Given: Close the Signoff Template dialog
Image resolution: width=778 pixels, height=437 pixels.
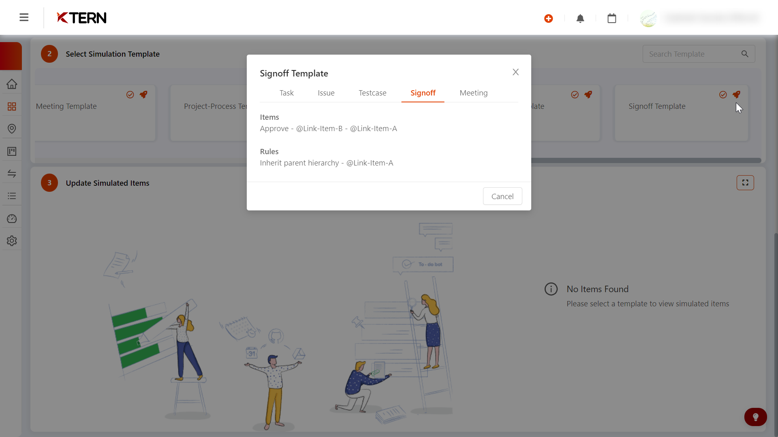Looking at the screenshot, I should pos(515,72).
